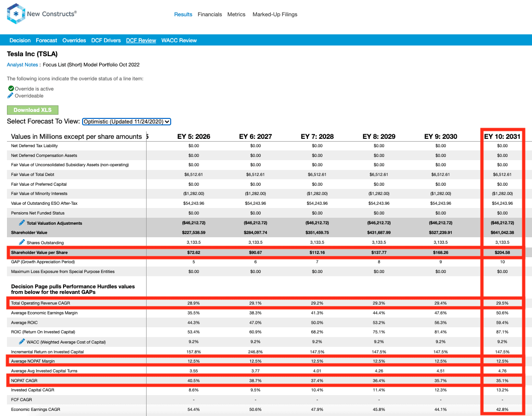Click the EY 9: 2030 column header
The width and height of the screenshot is (532, 416).
(441, 136)
